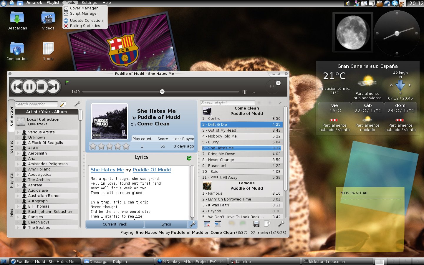Open the Descargas desktop folder
Viewport: 424px width, 265px height.
pyautogui.click(x=17, y=21)
